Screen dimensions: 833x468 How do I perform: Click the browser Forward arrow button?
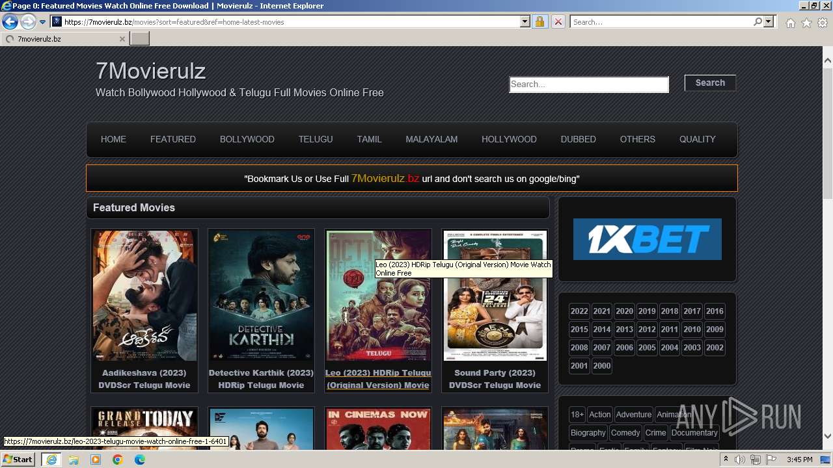tap(28, 22)
